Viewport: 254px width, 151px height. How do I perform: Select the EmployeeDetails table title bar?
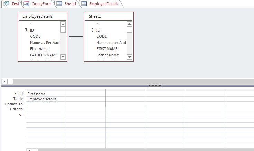(x=43, y=16)
